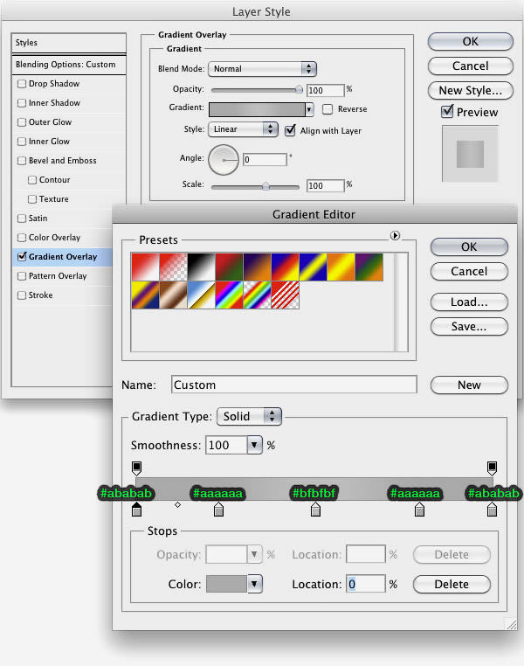Viewport: 524px width, 666px height.
Task: Open the Blend Mode dropdown
Action: click(x=262, y=69)
